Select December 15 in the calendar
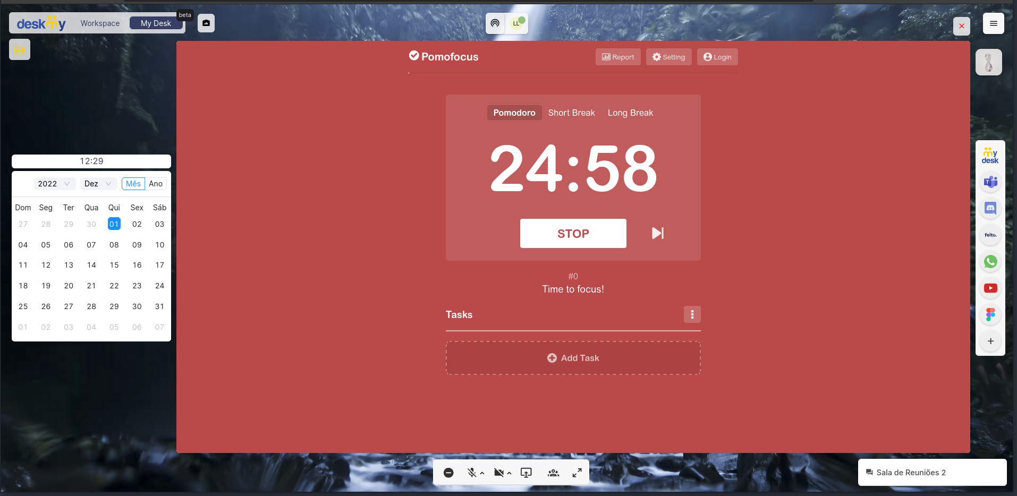 114,265
